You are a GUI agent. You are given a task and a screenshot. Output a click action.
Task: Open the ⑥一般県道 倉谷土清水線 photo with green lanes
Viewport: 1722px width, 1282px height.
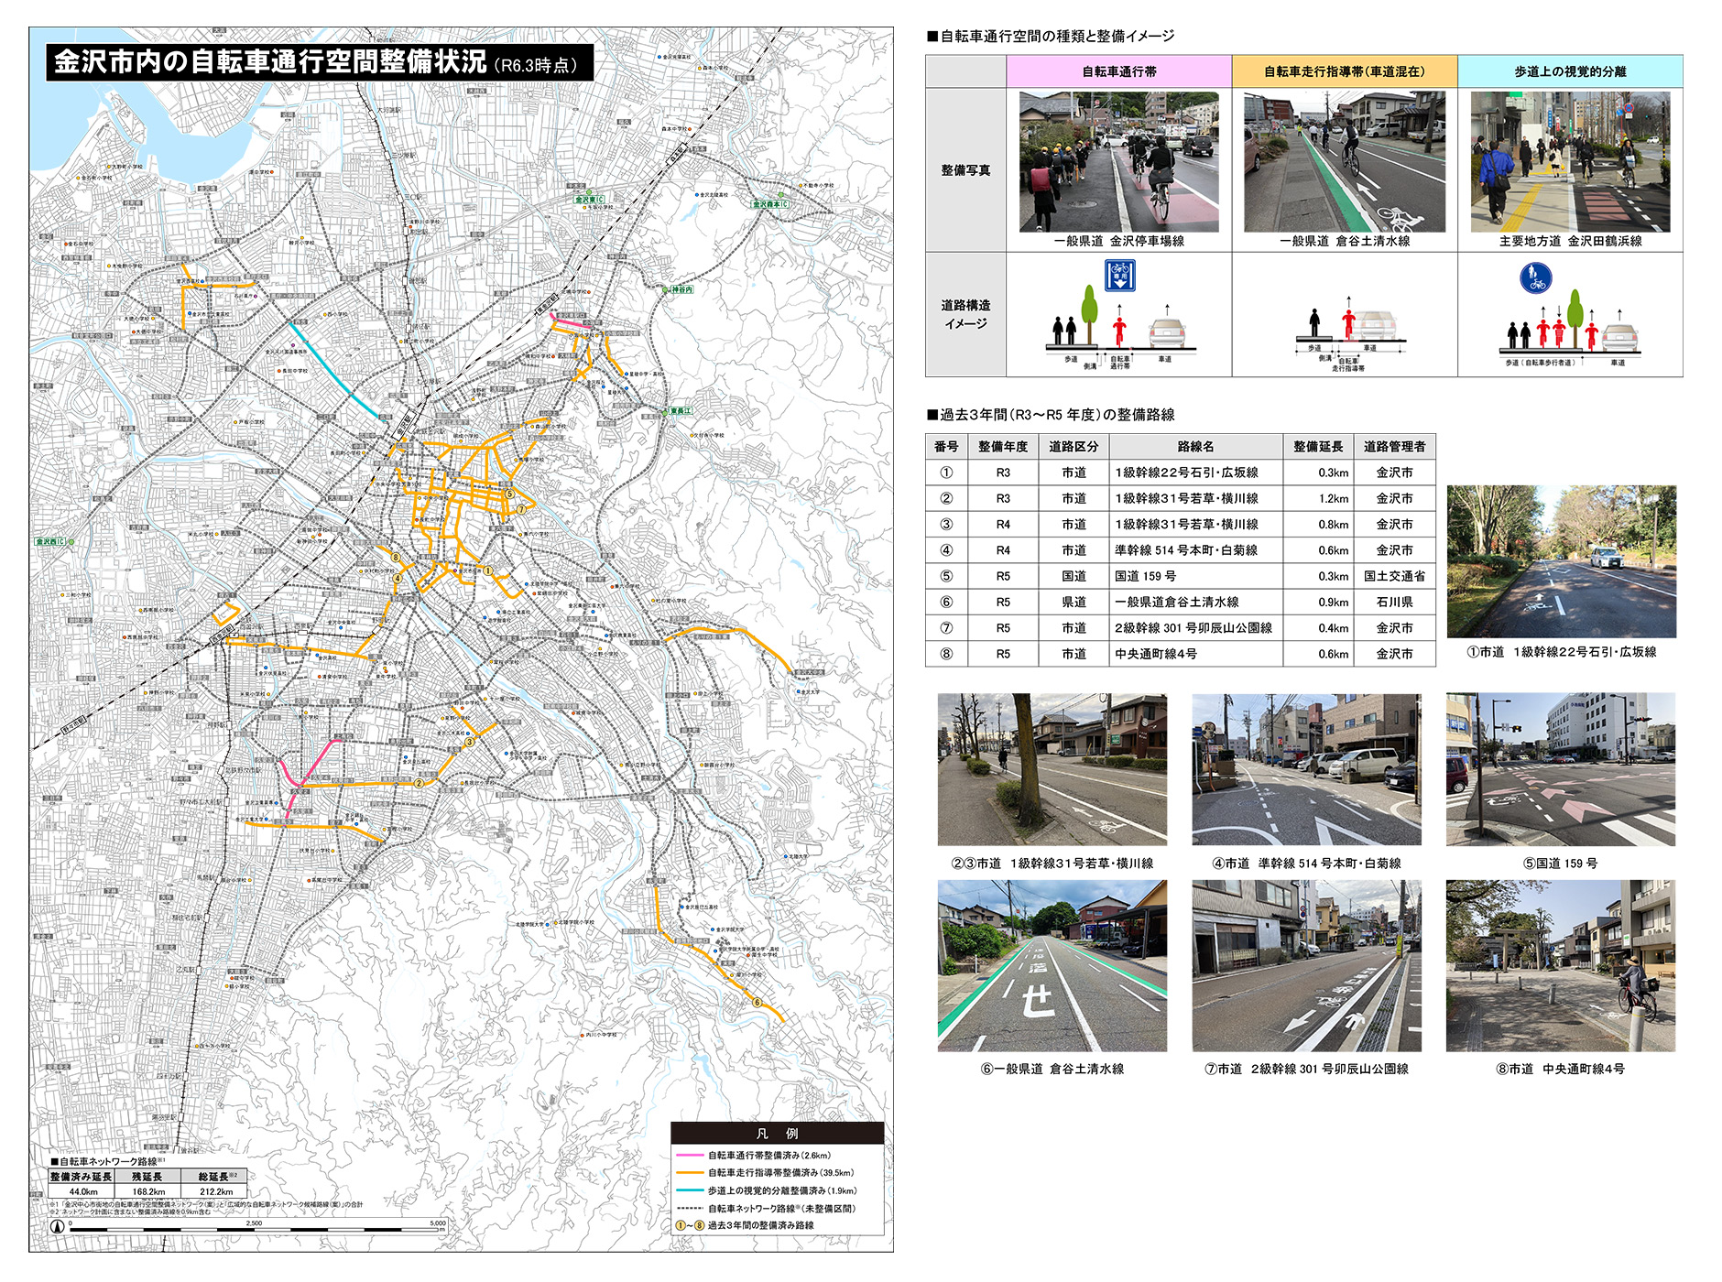1052,966
